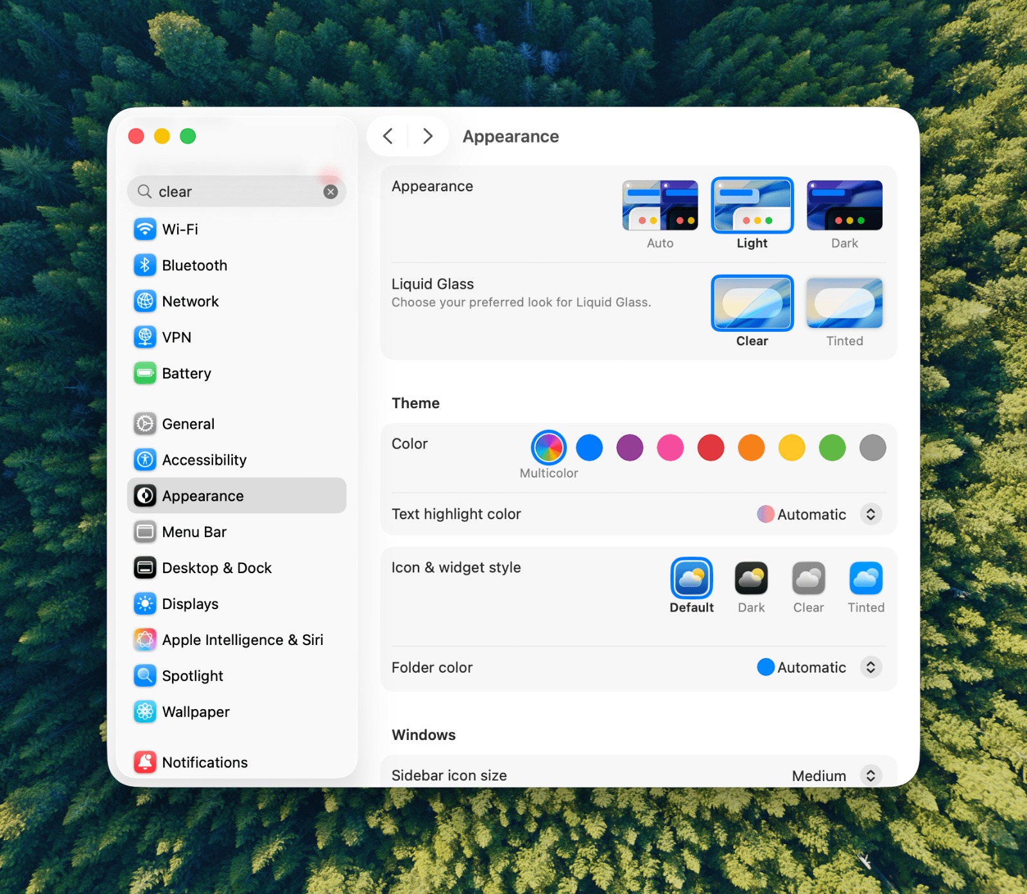
Task: Switch Appearance to Dark mode
Action: tap(845, 205)
